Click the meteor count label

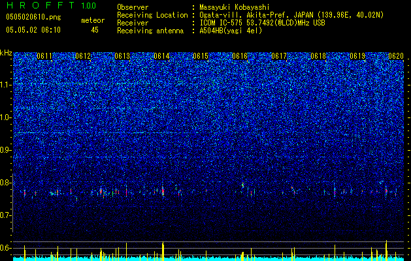click(x=93, y=20)
